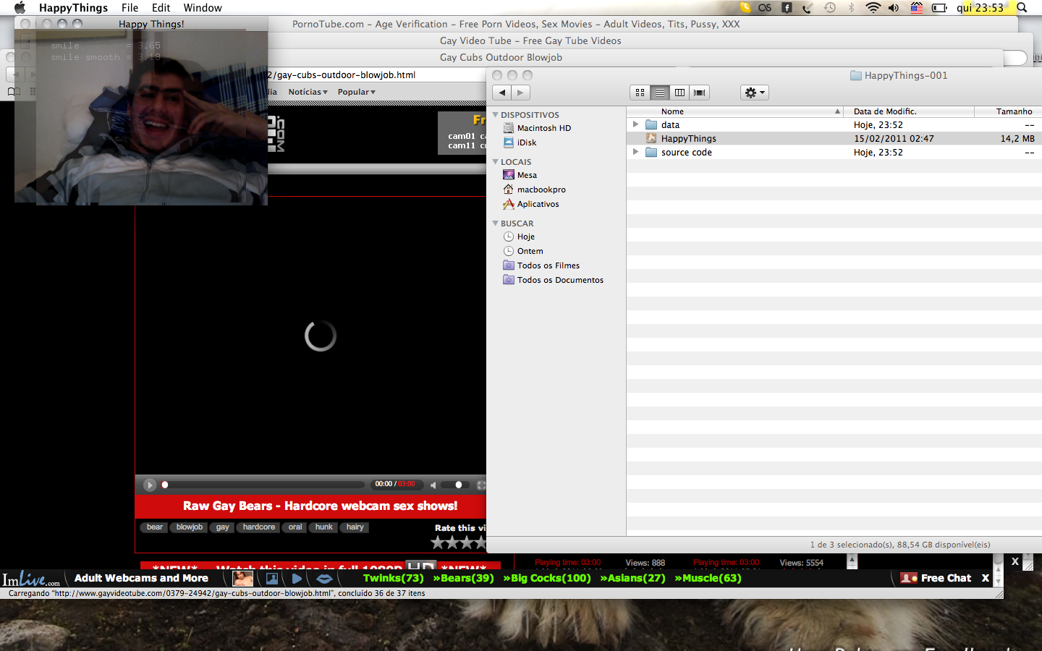Click the video progress seek bar

264,485
